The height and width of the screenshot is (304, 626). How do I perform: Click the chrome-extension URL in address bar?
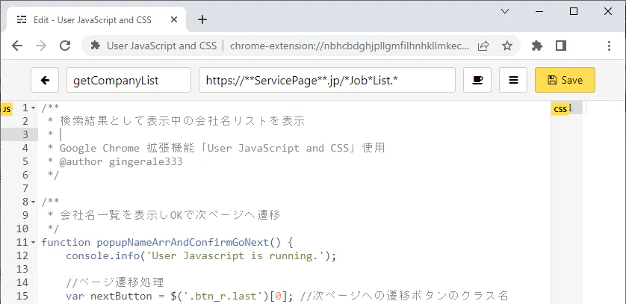point(350,46)
